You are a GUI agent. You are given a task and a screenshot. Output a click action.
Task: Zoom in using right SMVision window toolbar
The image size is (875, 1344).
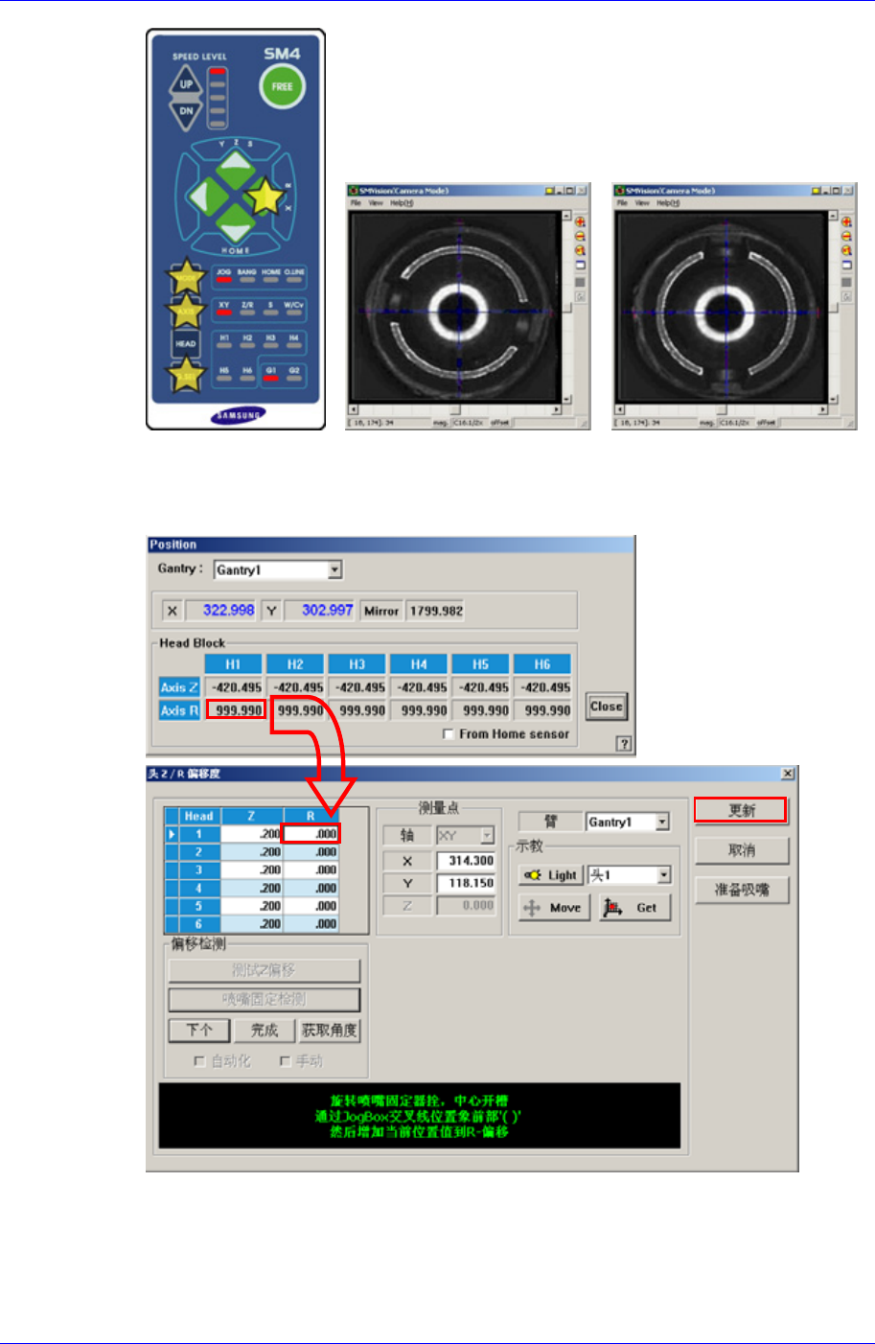[846, 222]
